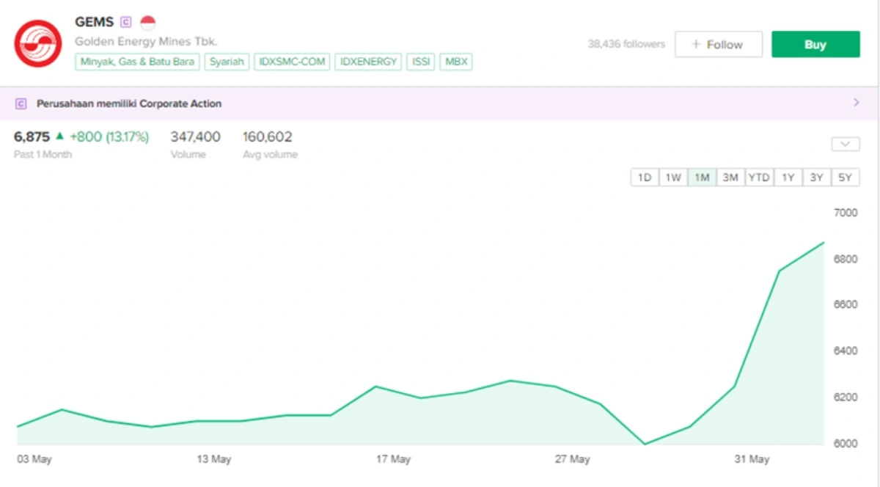The image size is (880, 487).
Task: Follow the GEMS stock
Action: (718, 44)
